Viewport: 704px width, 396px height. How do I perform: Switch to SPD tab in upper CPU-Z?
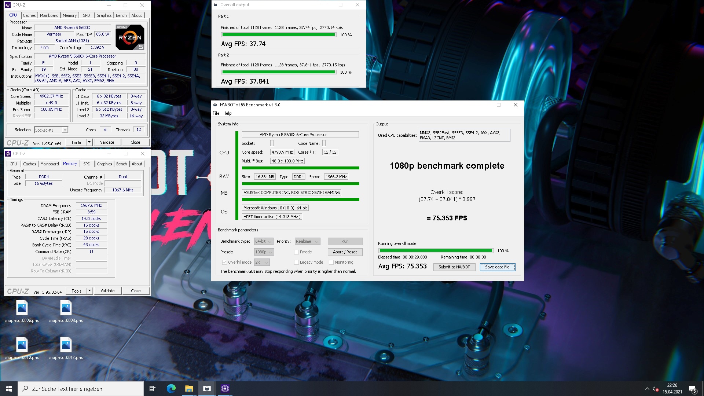87,15
